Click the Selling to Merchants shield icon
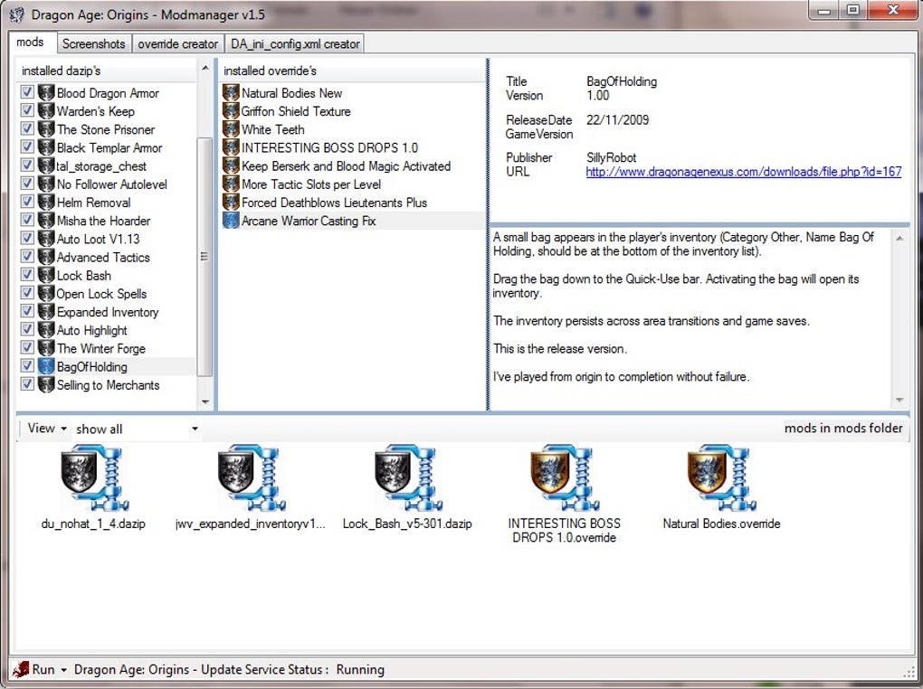The height and width of the screenshot is (689, 923). coord(46,384)
